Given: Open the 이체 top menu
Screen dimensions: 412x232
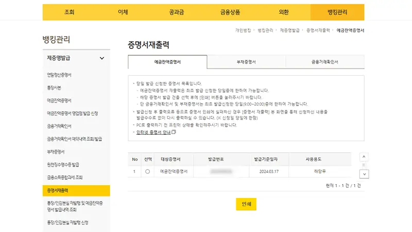Looking at the screenshot, I should 123,12.
